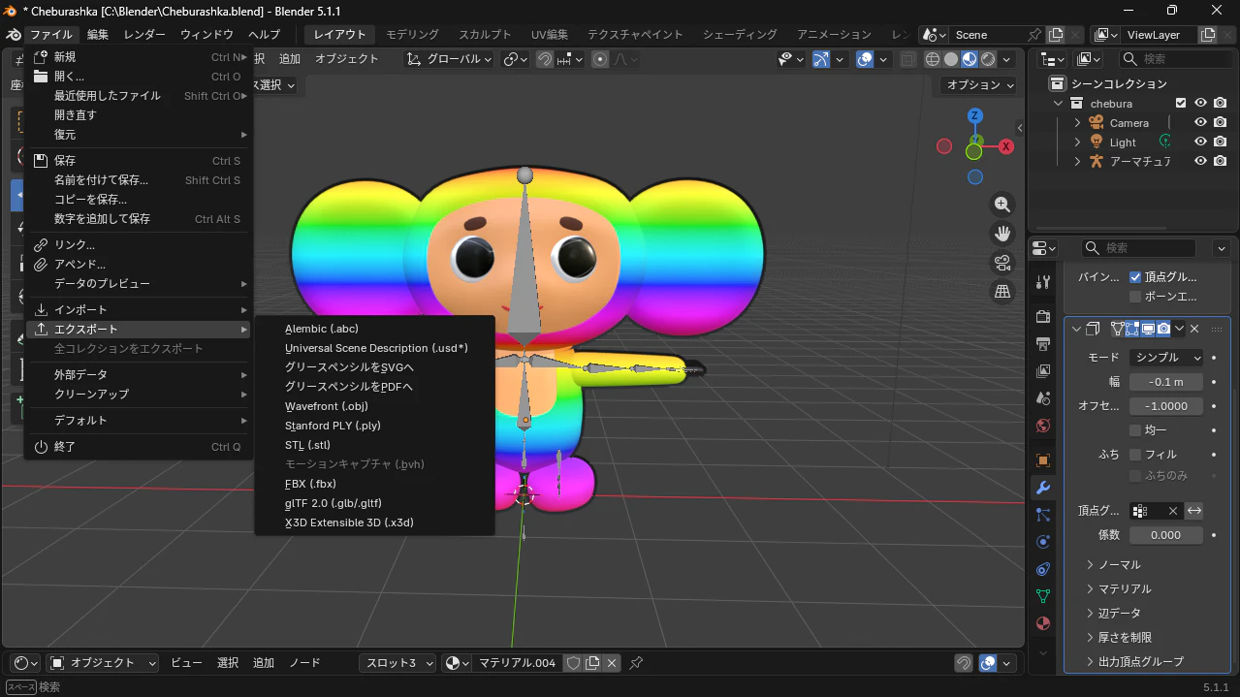Click the pan hand viewport gizmo
1240x697 pixels.
coord(1002,234)
